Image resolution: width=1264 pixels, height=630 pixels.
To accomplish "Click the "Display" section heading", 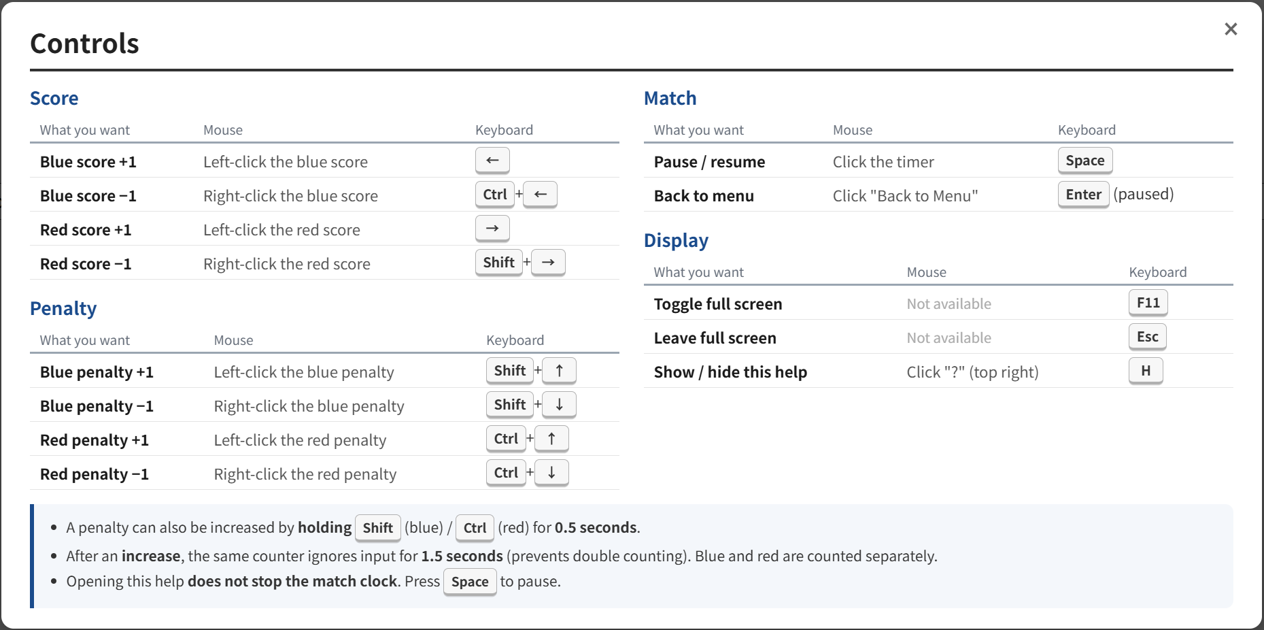I will point(677,241).
